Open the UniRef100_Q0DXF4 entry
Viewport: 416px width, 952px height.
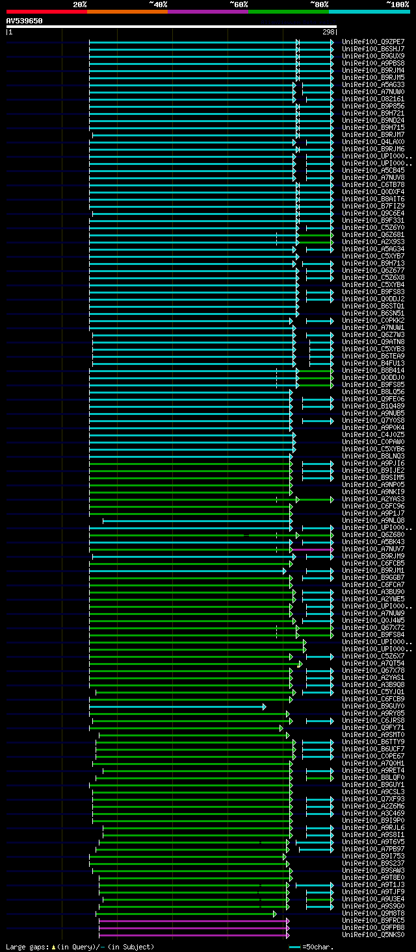tap(373, 192)
